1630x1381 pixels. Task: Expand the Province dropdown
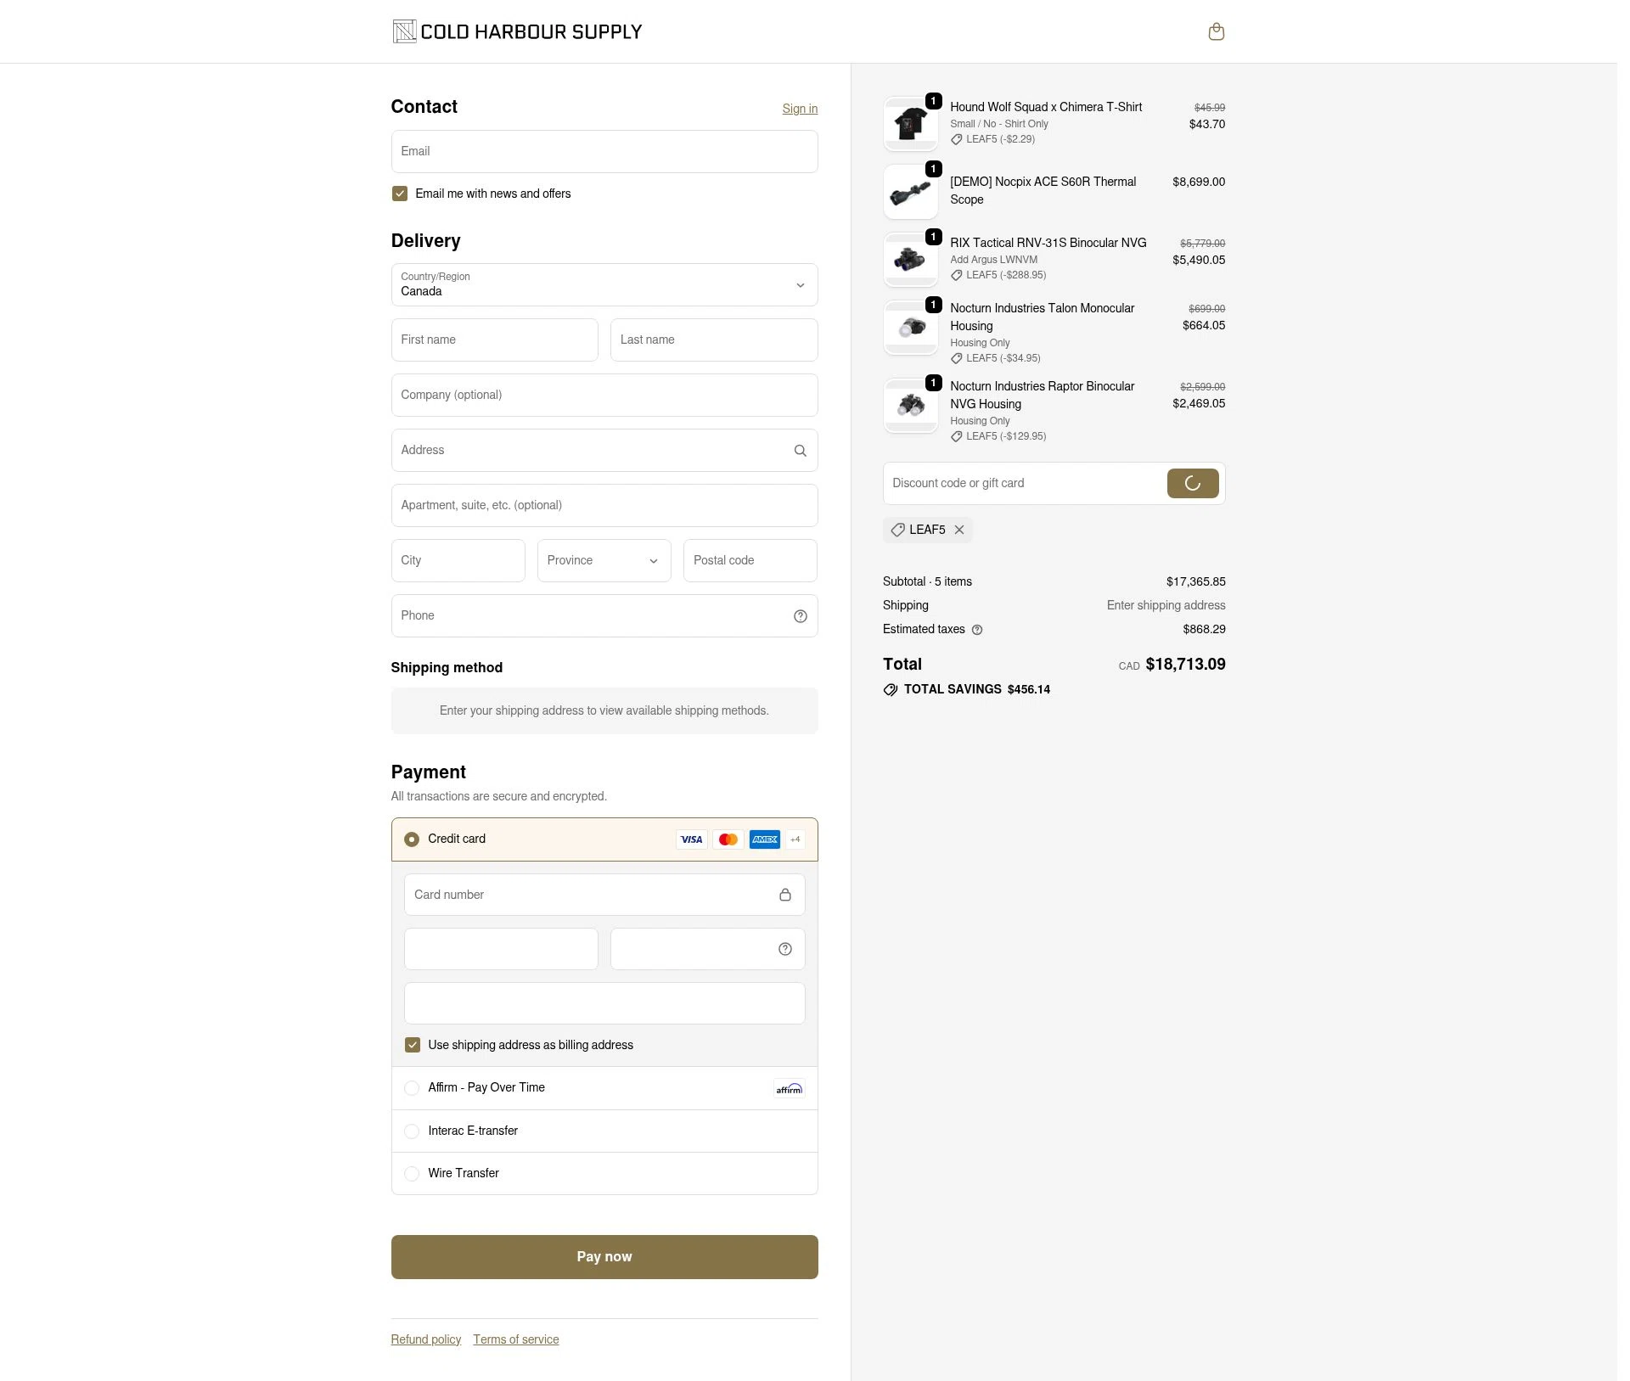pos(604,561)
